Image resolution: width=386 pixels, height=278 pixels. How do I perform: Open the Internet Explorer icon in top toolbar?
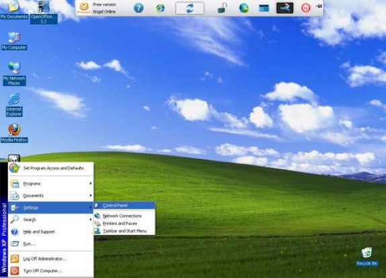[160, 8]
